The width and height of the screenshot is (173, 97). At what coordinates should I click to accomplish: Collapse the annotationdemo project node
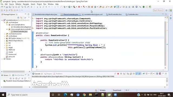click(2, 20)
